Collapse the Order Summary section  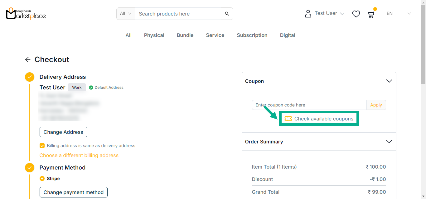click(389, 142)
